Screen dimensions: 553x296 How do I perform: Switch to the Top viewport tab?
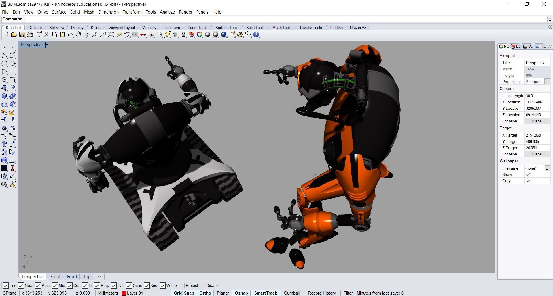(x=87, y=277)
